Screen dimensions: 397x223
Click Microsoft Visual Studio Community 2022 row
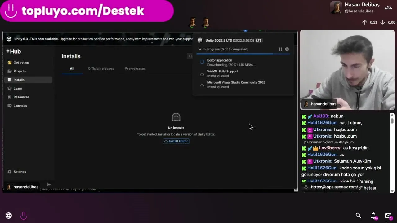tap(243, 85)
